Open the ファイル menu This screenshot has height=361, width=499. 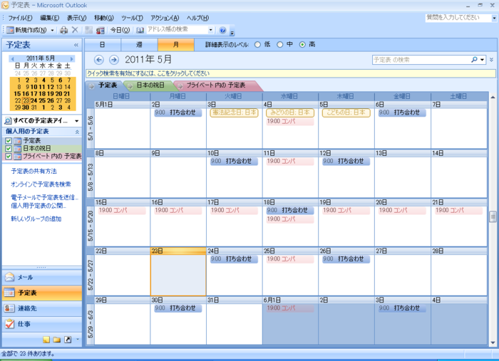tap(21, 18)
